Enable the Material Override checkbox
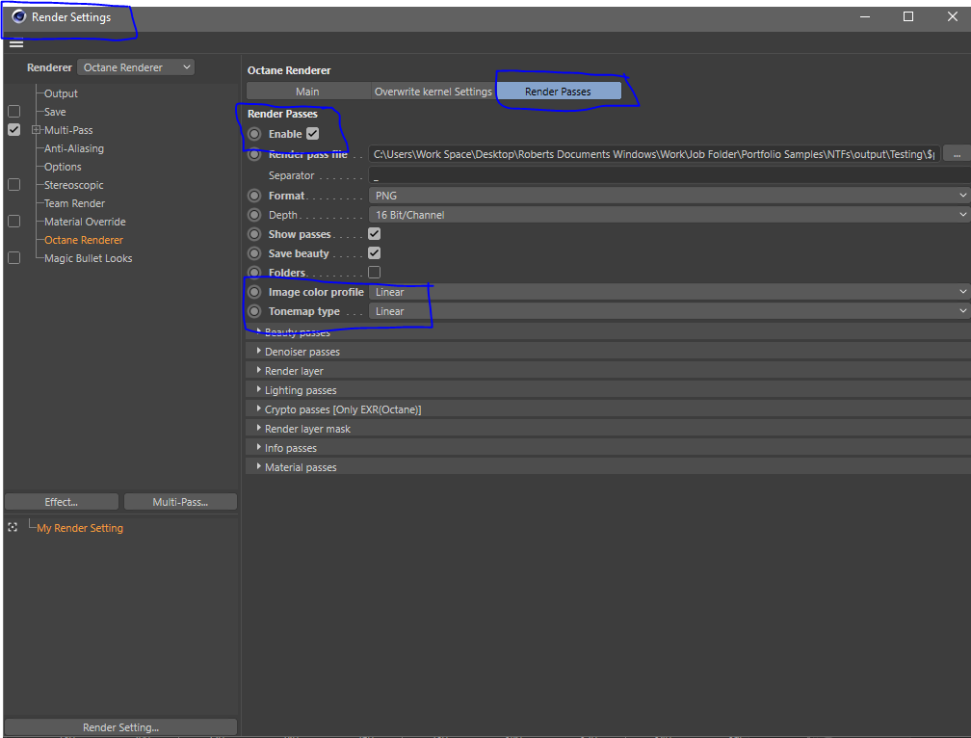 click(14, 221)
